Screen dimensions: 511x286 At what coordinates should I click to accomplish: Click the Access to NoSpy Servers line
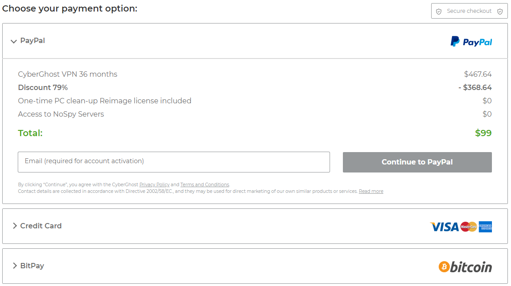coord(61,114)
